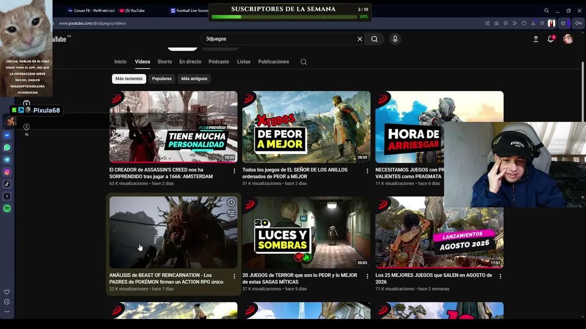Open Telegram in the browser sidebar
Viewport: 586px width, 329px height.
(x=7, y=160)
